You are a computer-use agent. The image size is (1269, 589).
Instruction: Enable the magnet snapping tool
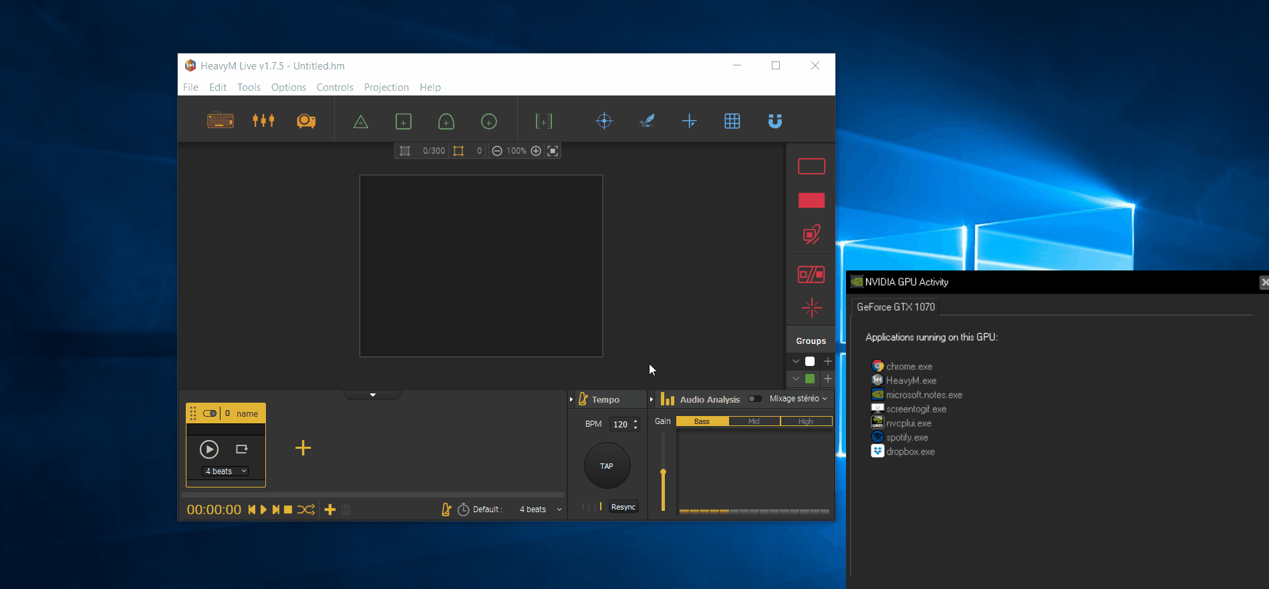774,121
